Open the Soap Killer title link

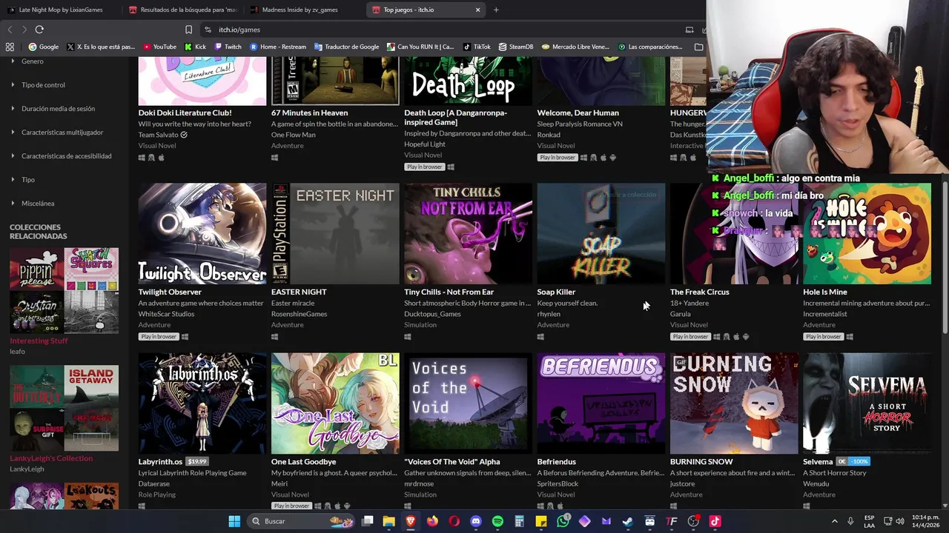556,292
